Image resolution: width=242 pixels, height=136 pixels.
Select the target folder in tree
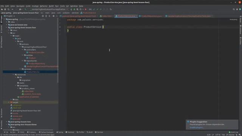coord(15,102)
